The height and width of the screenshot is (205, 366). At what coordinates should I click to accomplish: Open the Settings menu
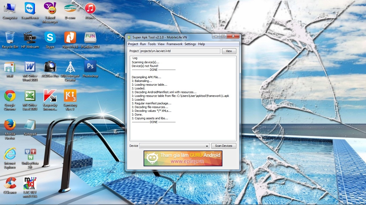[190, 44]
